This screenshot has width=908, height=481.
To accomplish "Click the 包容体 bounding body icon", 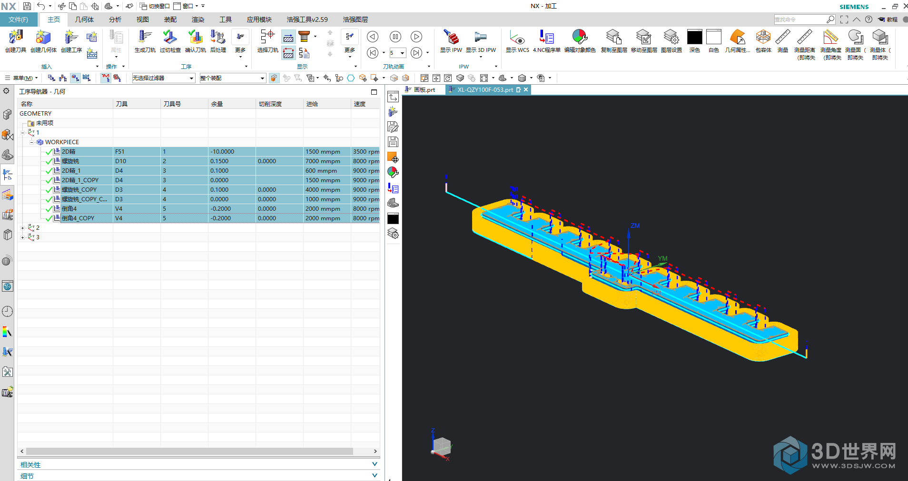I will click(x=763, y=41).
